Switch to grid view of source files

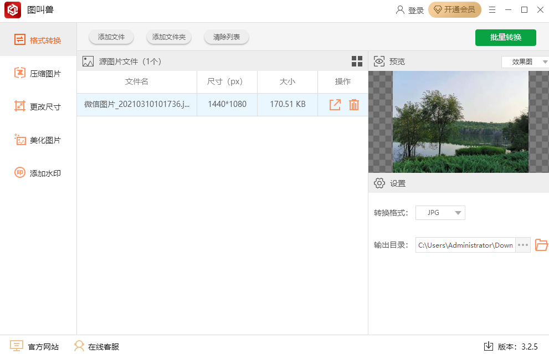[357, 61]
